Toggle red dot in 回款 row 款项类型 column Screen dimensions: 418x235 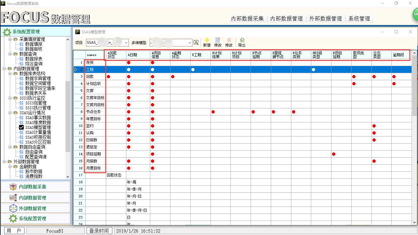(354, 76)
